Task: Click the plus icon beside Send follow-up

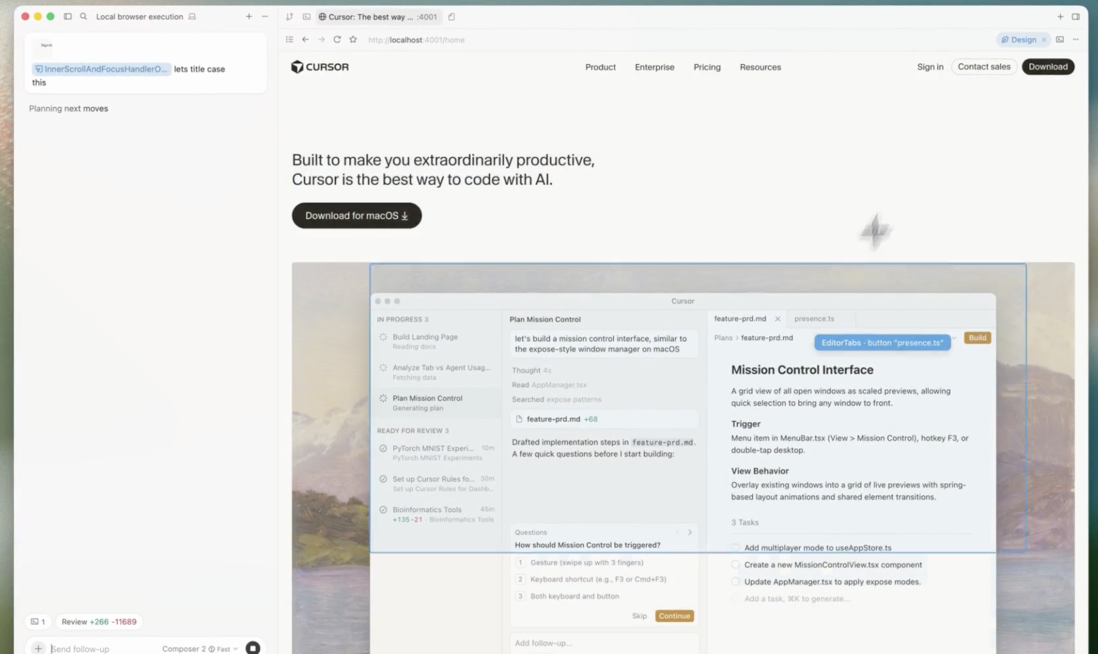Action: coord(38,648)
